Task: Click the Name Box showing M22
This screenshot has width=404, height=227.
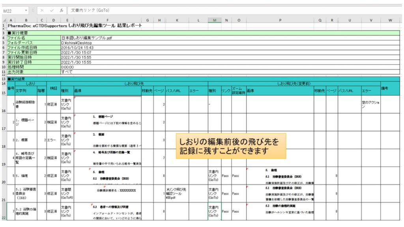Action: pyautogui.click(x=11, y=11)
